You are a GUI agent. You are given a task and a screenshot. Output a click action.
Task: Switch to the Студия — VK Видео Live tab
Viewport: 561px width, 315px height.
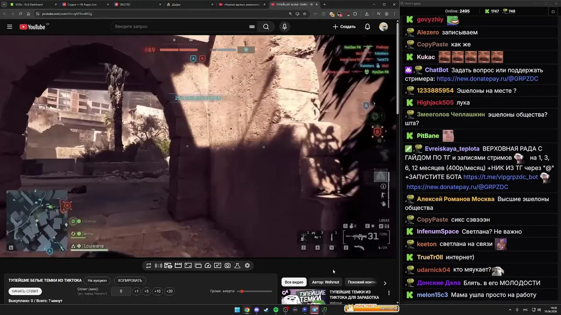coord(85,4)
